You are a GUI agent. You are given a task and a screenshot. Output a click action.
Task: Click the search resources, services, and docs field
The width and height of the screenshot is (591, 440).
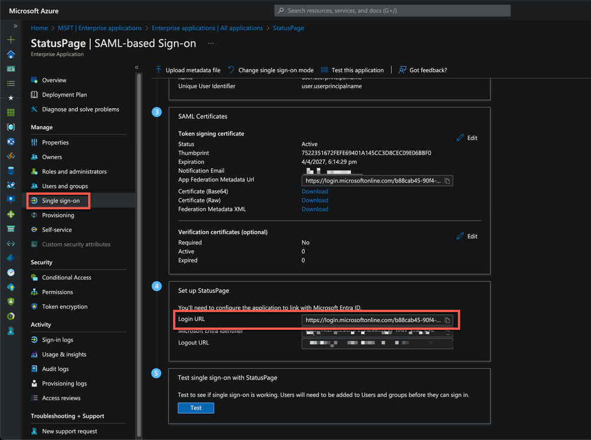tap(392, 11)
